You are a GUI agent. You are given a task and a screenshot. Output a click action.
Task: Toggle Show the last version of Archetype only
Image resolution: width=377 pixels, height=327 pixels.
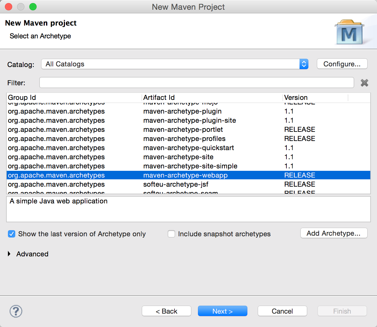pyautogui.click(x=12, y=234)
